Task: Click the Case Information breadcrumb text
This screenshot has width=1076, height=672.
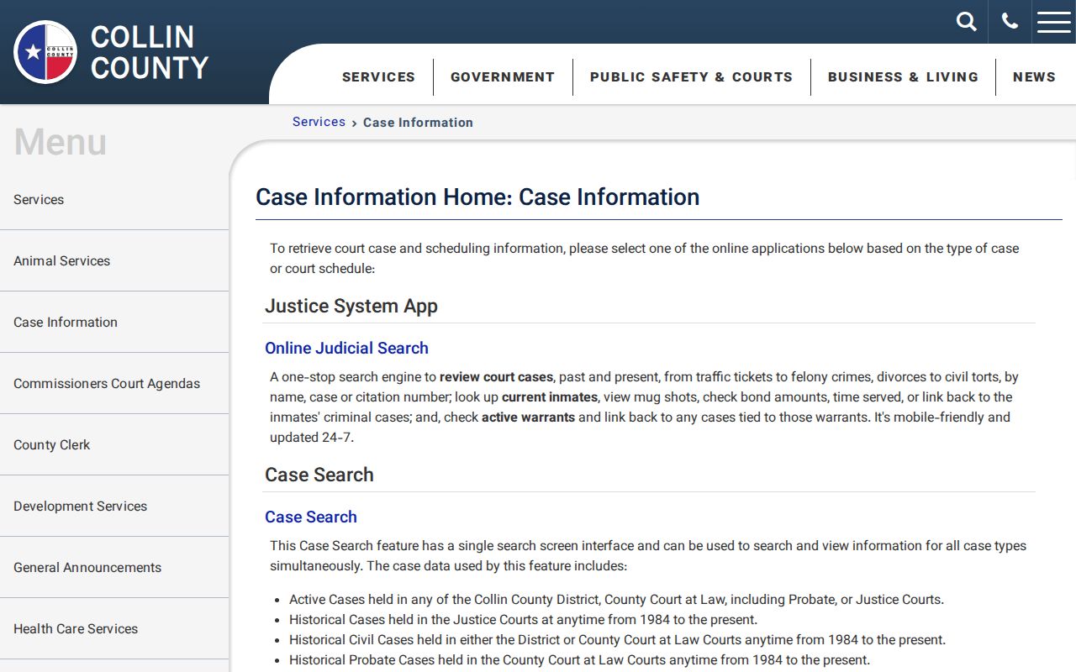Action: pyautogui.click(x=418, y=123)
